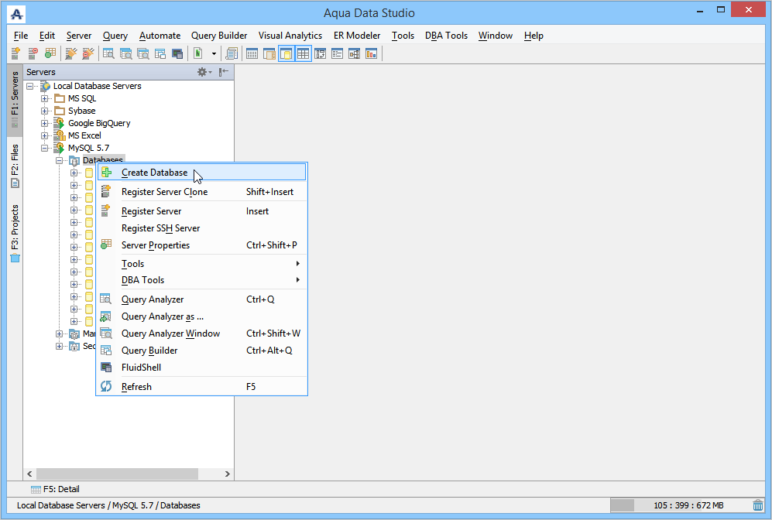Click the Register Server toolbar icon
The height and width of the screenshot is (520, 772).
click(x=15, y=53)
